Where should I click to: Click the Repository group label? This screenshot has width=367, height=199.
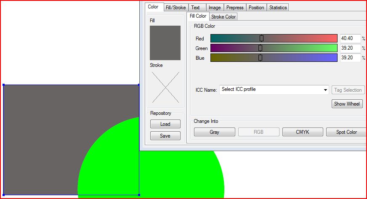[x=161, y=113]
